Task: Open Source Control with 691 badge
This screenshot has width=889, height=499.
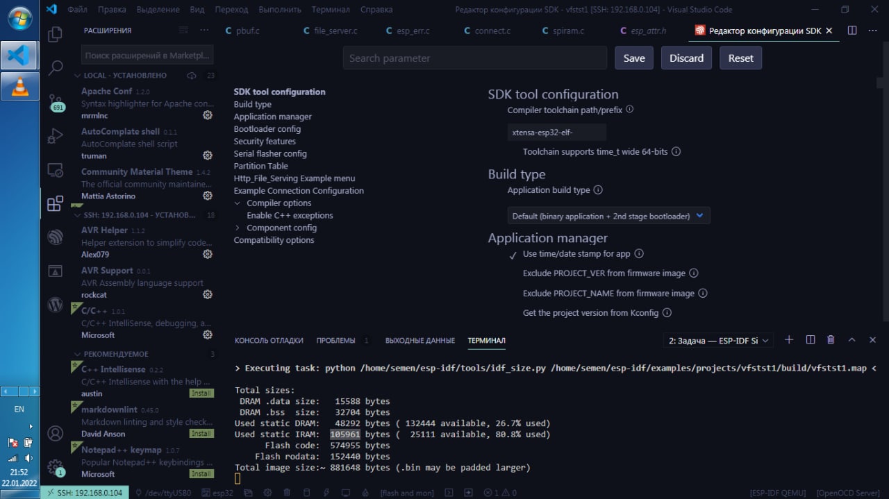Action: coord(56,102)
